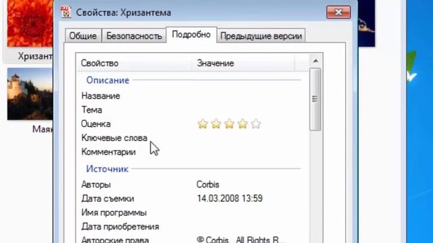The height and width of the screenshot is (243, 433).
Task: Select the lighthouse thumbnail in the folder window
Action: pos(30,94)
